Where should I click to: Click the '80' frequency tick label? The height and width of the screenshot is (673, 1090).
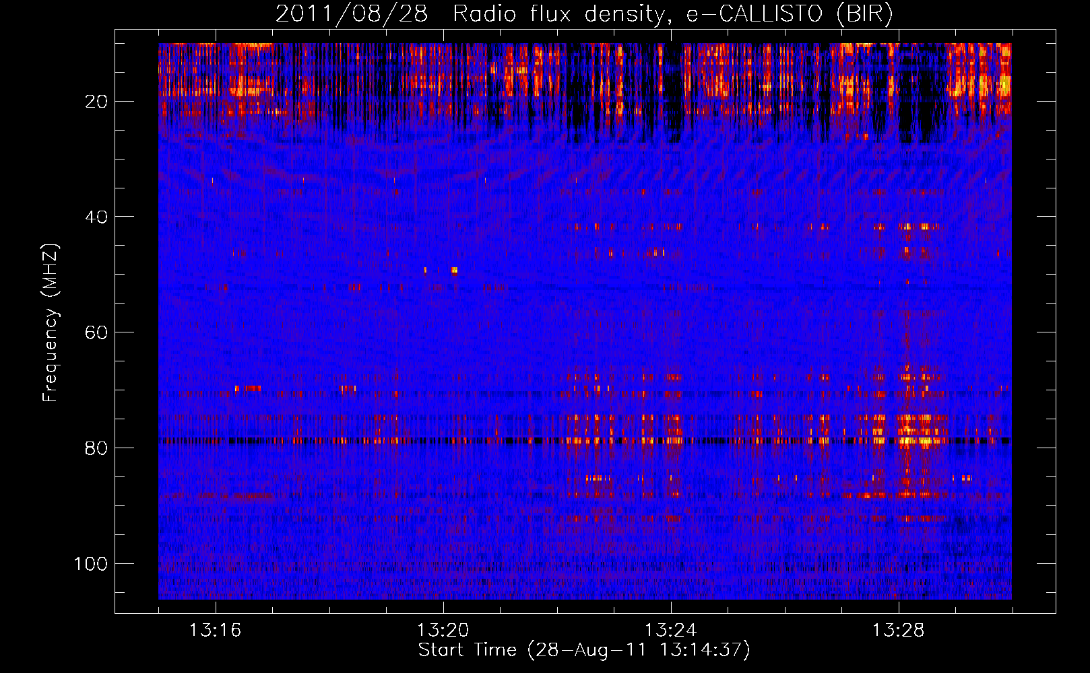tap(96, 448)
